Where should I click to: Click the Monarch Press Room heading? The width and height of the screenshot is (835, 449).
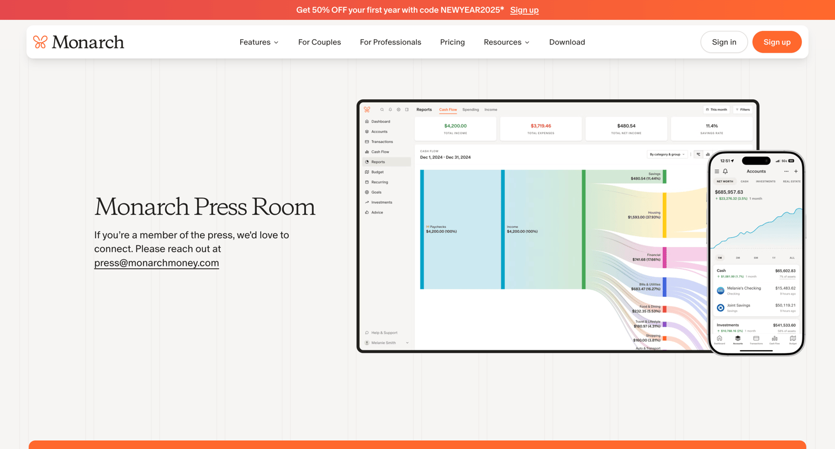coord(204,207)
